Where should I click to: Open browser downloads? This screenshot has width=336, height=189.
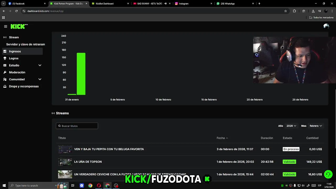[x=313, y=11]
